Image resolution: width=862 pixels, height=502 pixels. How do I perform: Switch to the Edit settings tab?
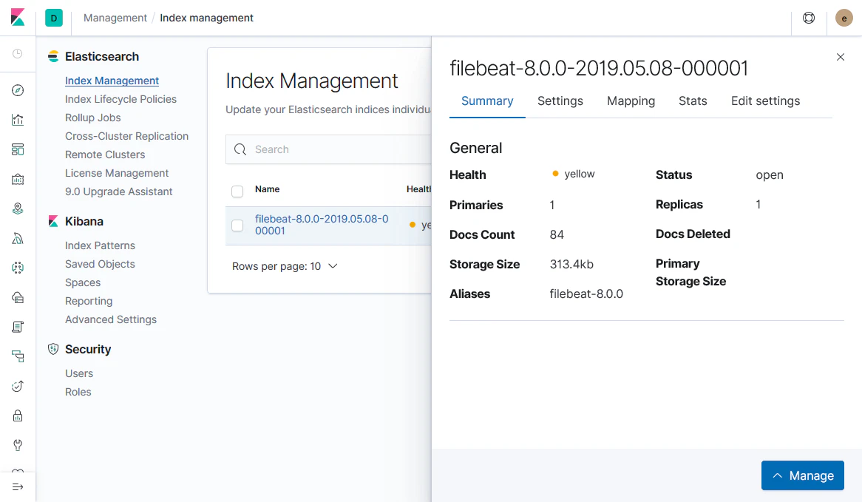click(x=765, y=101)
